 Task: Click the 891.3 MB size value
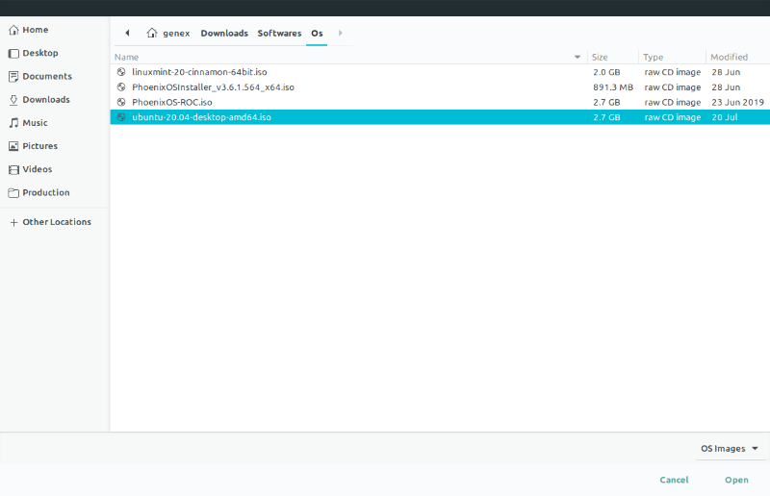pos(613,87)
